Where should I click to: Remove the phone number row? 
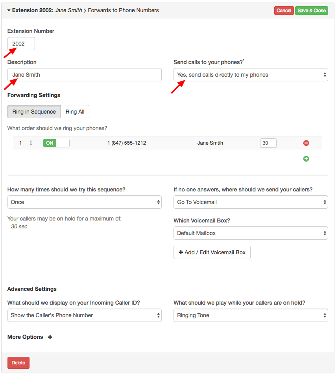306,143
